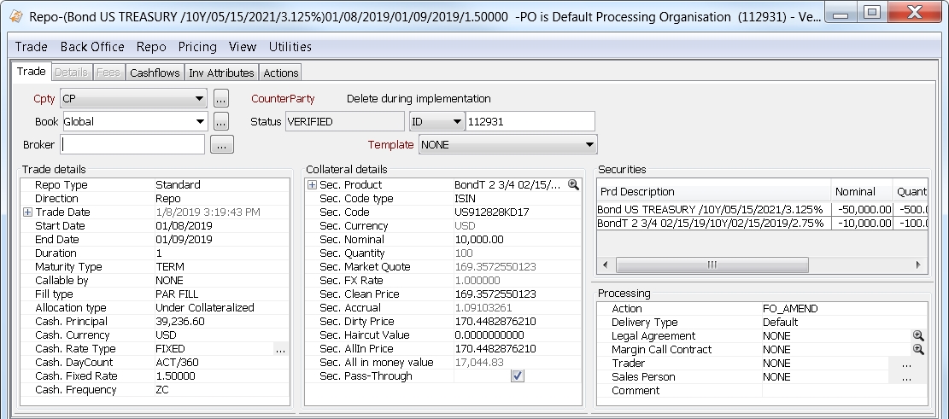Expand the Sec. Product row
949x419 pixels.
point(312,185)
